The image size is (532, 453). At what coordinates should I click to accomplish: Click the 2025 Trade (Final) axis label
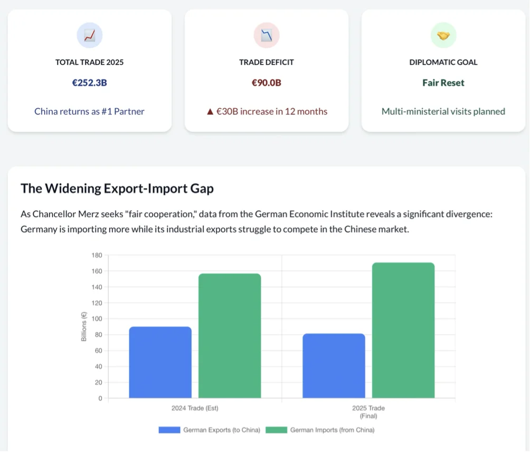tap(368, 412)
